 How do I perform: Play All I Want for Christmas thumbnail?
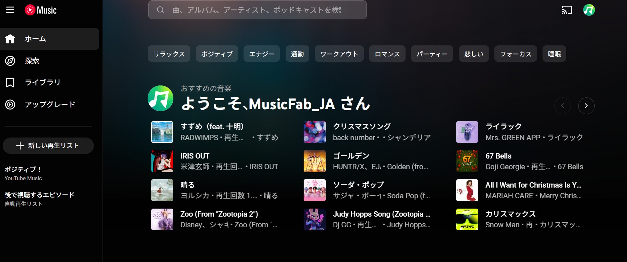click(467, 190)
